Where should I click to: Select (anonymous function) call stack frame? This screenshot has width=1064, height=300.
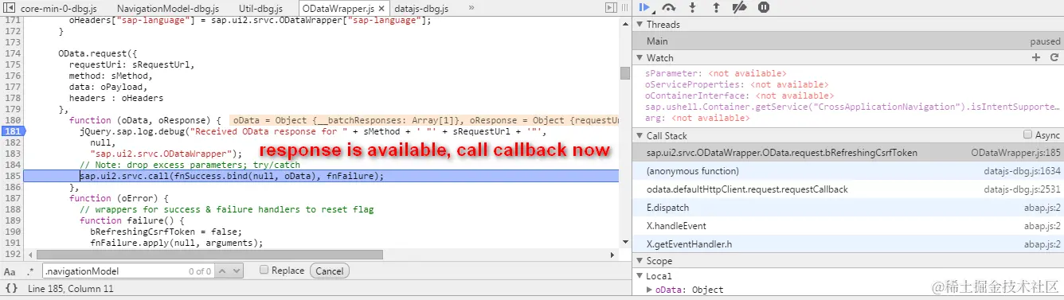coord(848,171)
